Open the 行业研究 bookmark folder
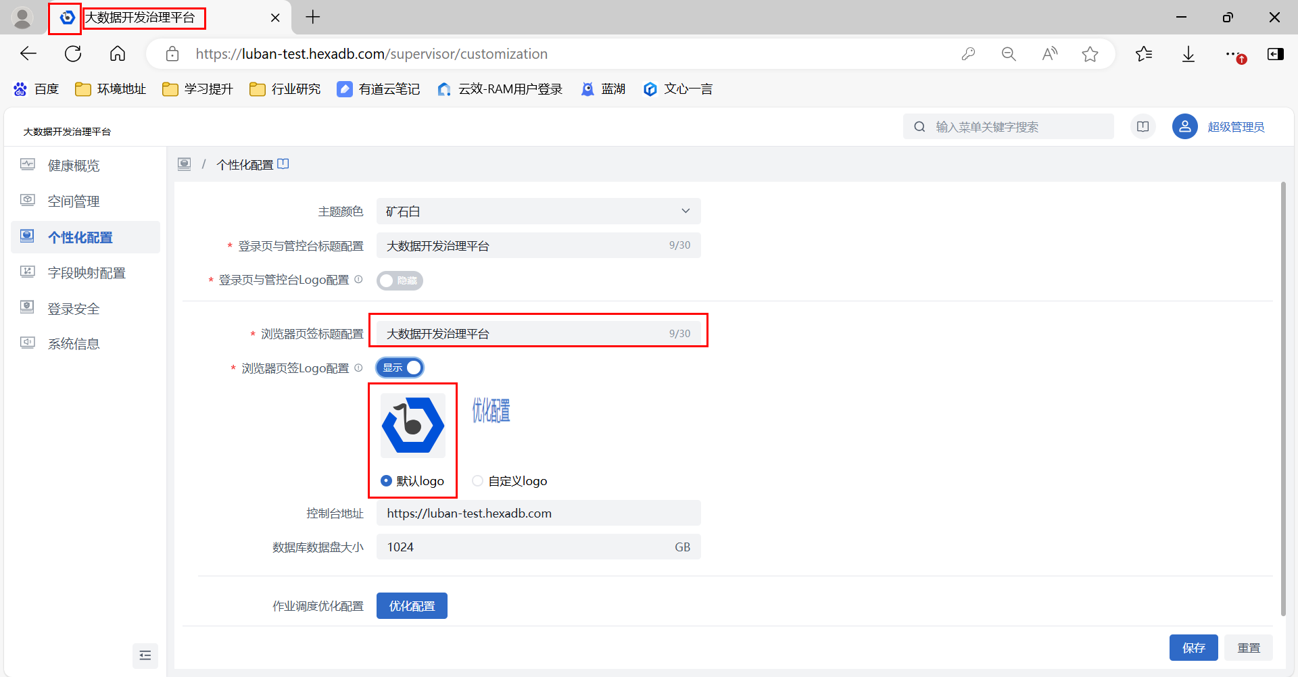The width and height of the screenshot is (1298, 677). pyautogui.click(x=285, y=89)
